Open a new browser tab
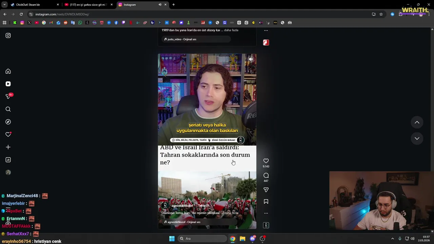The height and width of the screenshot is (244, 434). [174, 5]
